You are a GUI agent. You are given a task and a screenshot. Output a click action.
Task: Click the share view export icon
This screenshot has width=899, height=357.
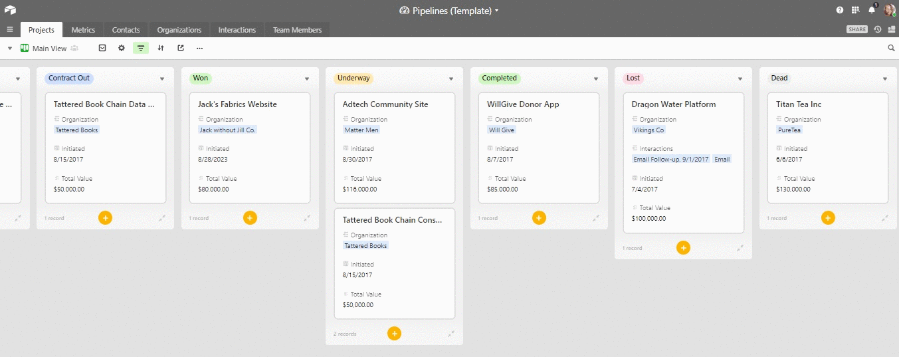pos(180,48)
